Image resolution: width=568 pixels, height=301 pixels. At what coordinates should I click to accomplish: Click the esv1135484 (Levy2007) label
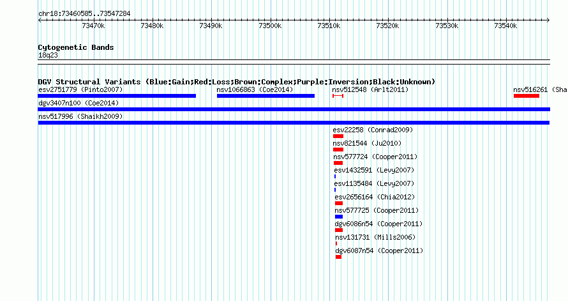(374, 183)
